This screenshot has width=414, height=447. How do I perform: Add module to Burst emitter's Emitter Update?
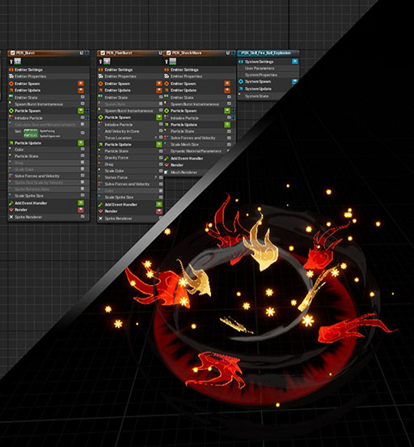pyautogui.click(x=81, y=90)
